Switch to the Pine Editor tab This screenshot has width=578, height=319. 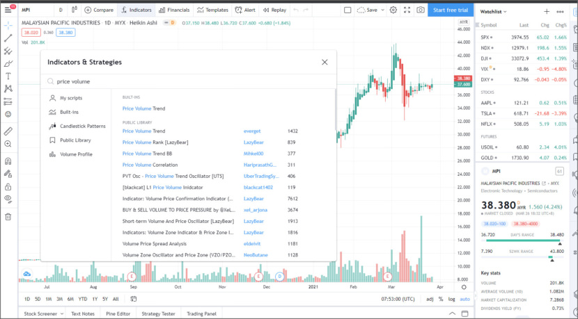[x=118, y=313]
